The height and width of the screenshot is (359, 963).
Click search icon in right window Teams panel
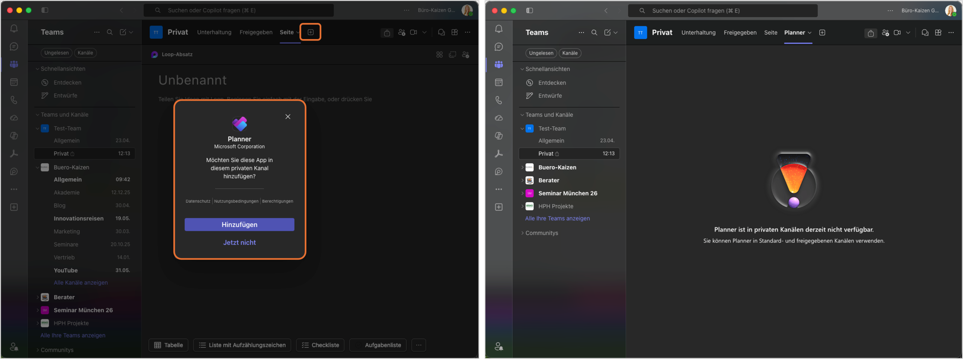[x=594, y=33]
